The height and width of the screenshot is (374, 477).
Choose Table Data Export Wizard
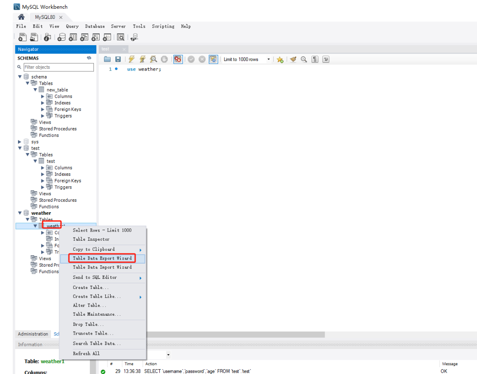[x=103, y=258]
